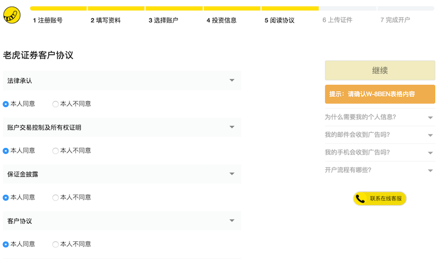Select 本人同意 under 客户协议
The width and height of the screenshot is (441, 259).
point(6,244)
